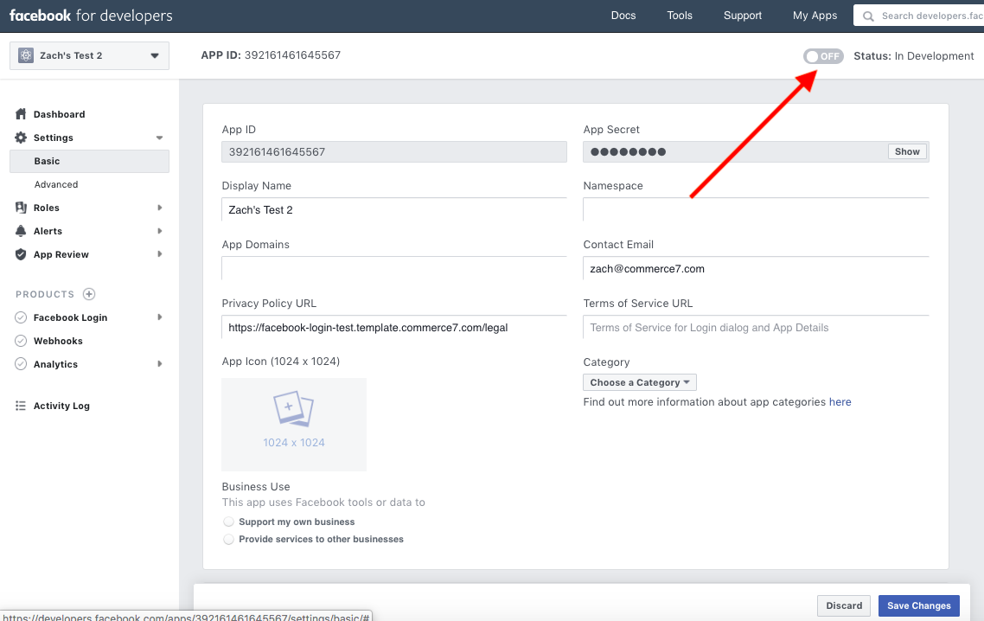Open Webhooks in the products list
The image size is (984, 621).
[x=58, y=341]
